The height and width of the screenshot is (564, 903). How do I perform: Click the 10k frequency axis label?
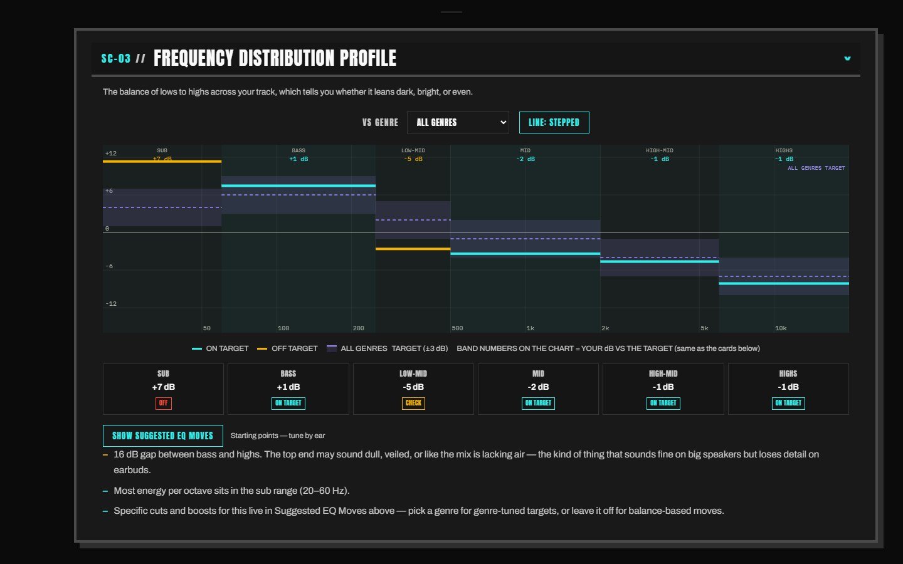(x=781, y=328)
